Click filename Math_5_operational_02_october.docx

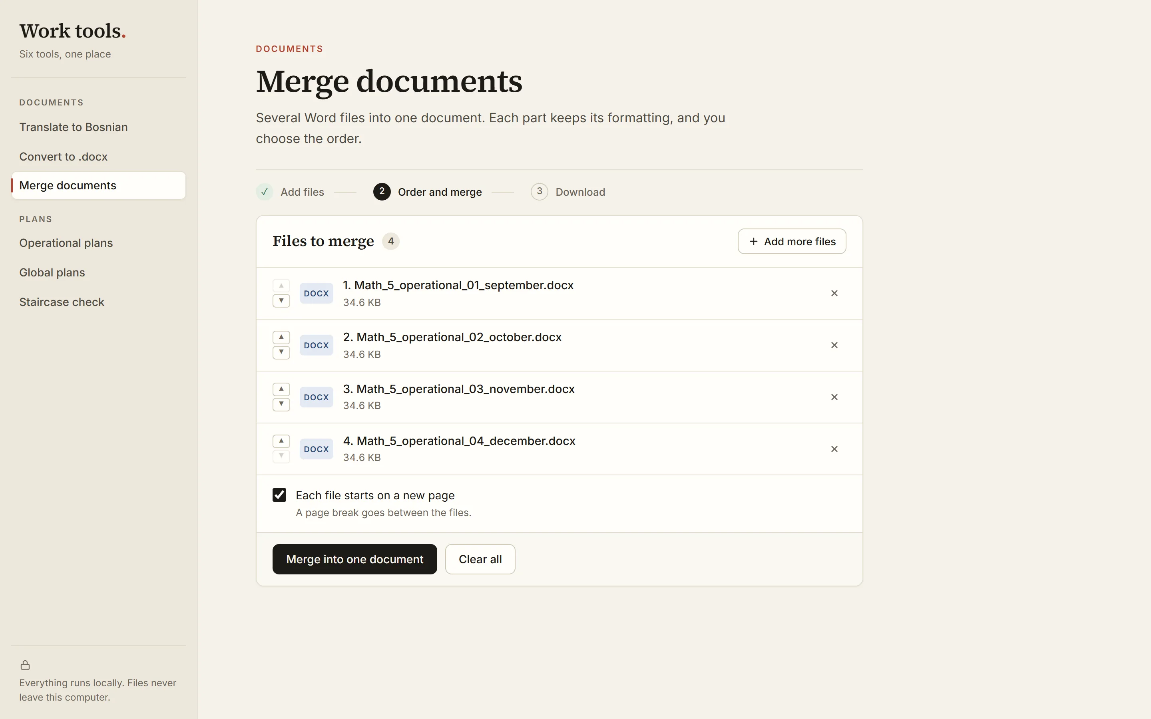click(x=452, y=337)
